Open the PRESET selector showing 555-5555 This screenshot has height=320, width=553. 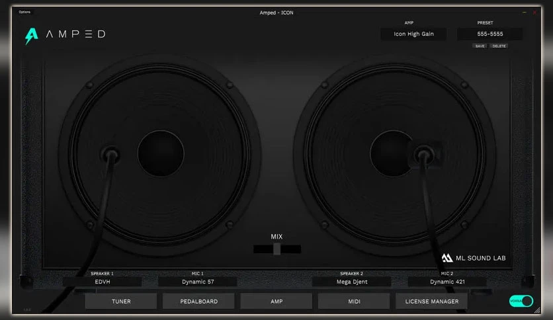coord(489,34)
